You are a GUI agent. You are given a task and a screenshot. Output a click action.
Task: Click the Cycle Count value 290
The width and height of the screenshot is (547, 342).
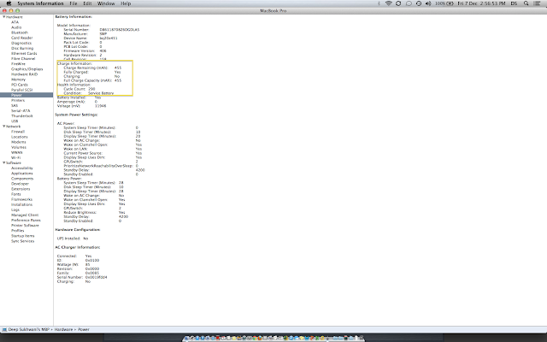[x=91, y=89]
